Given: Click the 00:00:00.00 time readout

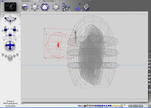Looking at the screenshot, I should [x=10, y=106].
